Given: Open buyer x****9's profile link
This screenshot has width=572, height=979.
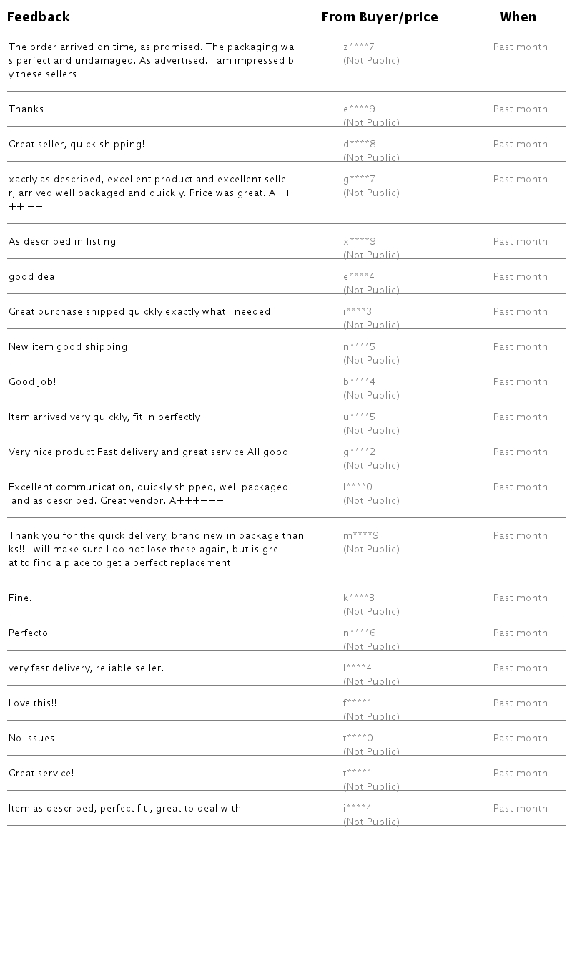Looking at the screenshot, I should pyautogui.click(x=359, y=242).
